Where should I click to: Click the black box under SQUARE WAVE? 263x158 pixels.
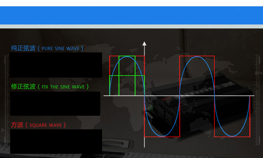tap(56, 141)
